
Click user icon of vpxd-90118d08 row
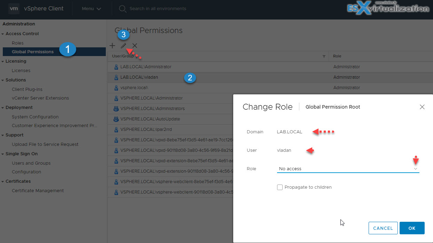116,150
